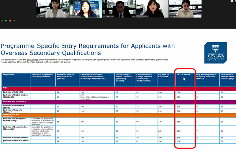The image size is (236, 152).
Task: Click 'Cambridge Assessment International Education' header
Action: (x=97, y=80)
